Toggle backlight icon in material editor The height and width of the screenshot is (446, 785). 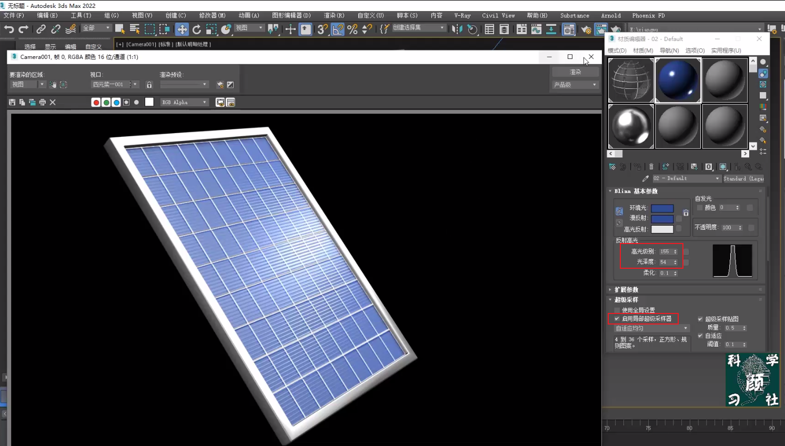(763, 74)
